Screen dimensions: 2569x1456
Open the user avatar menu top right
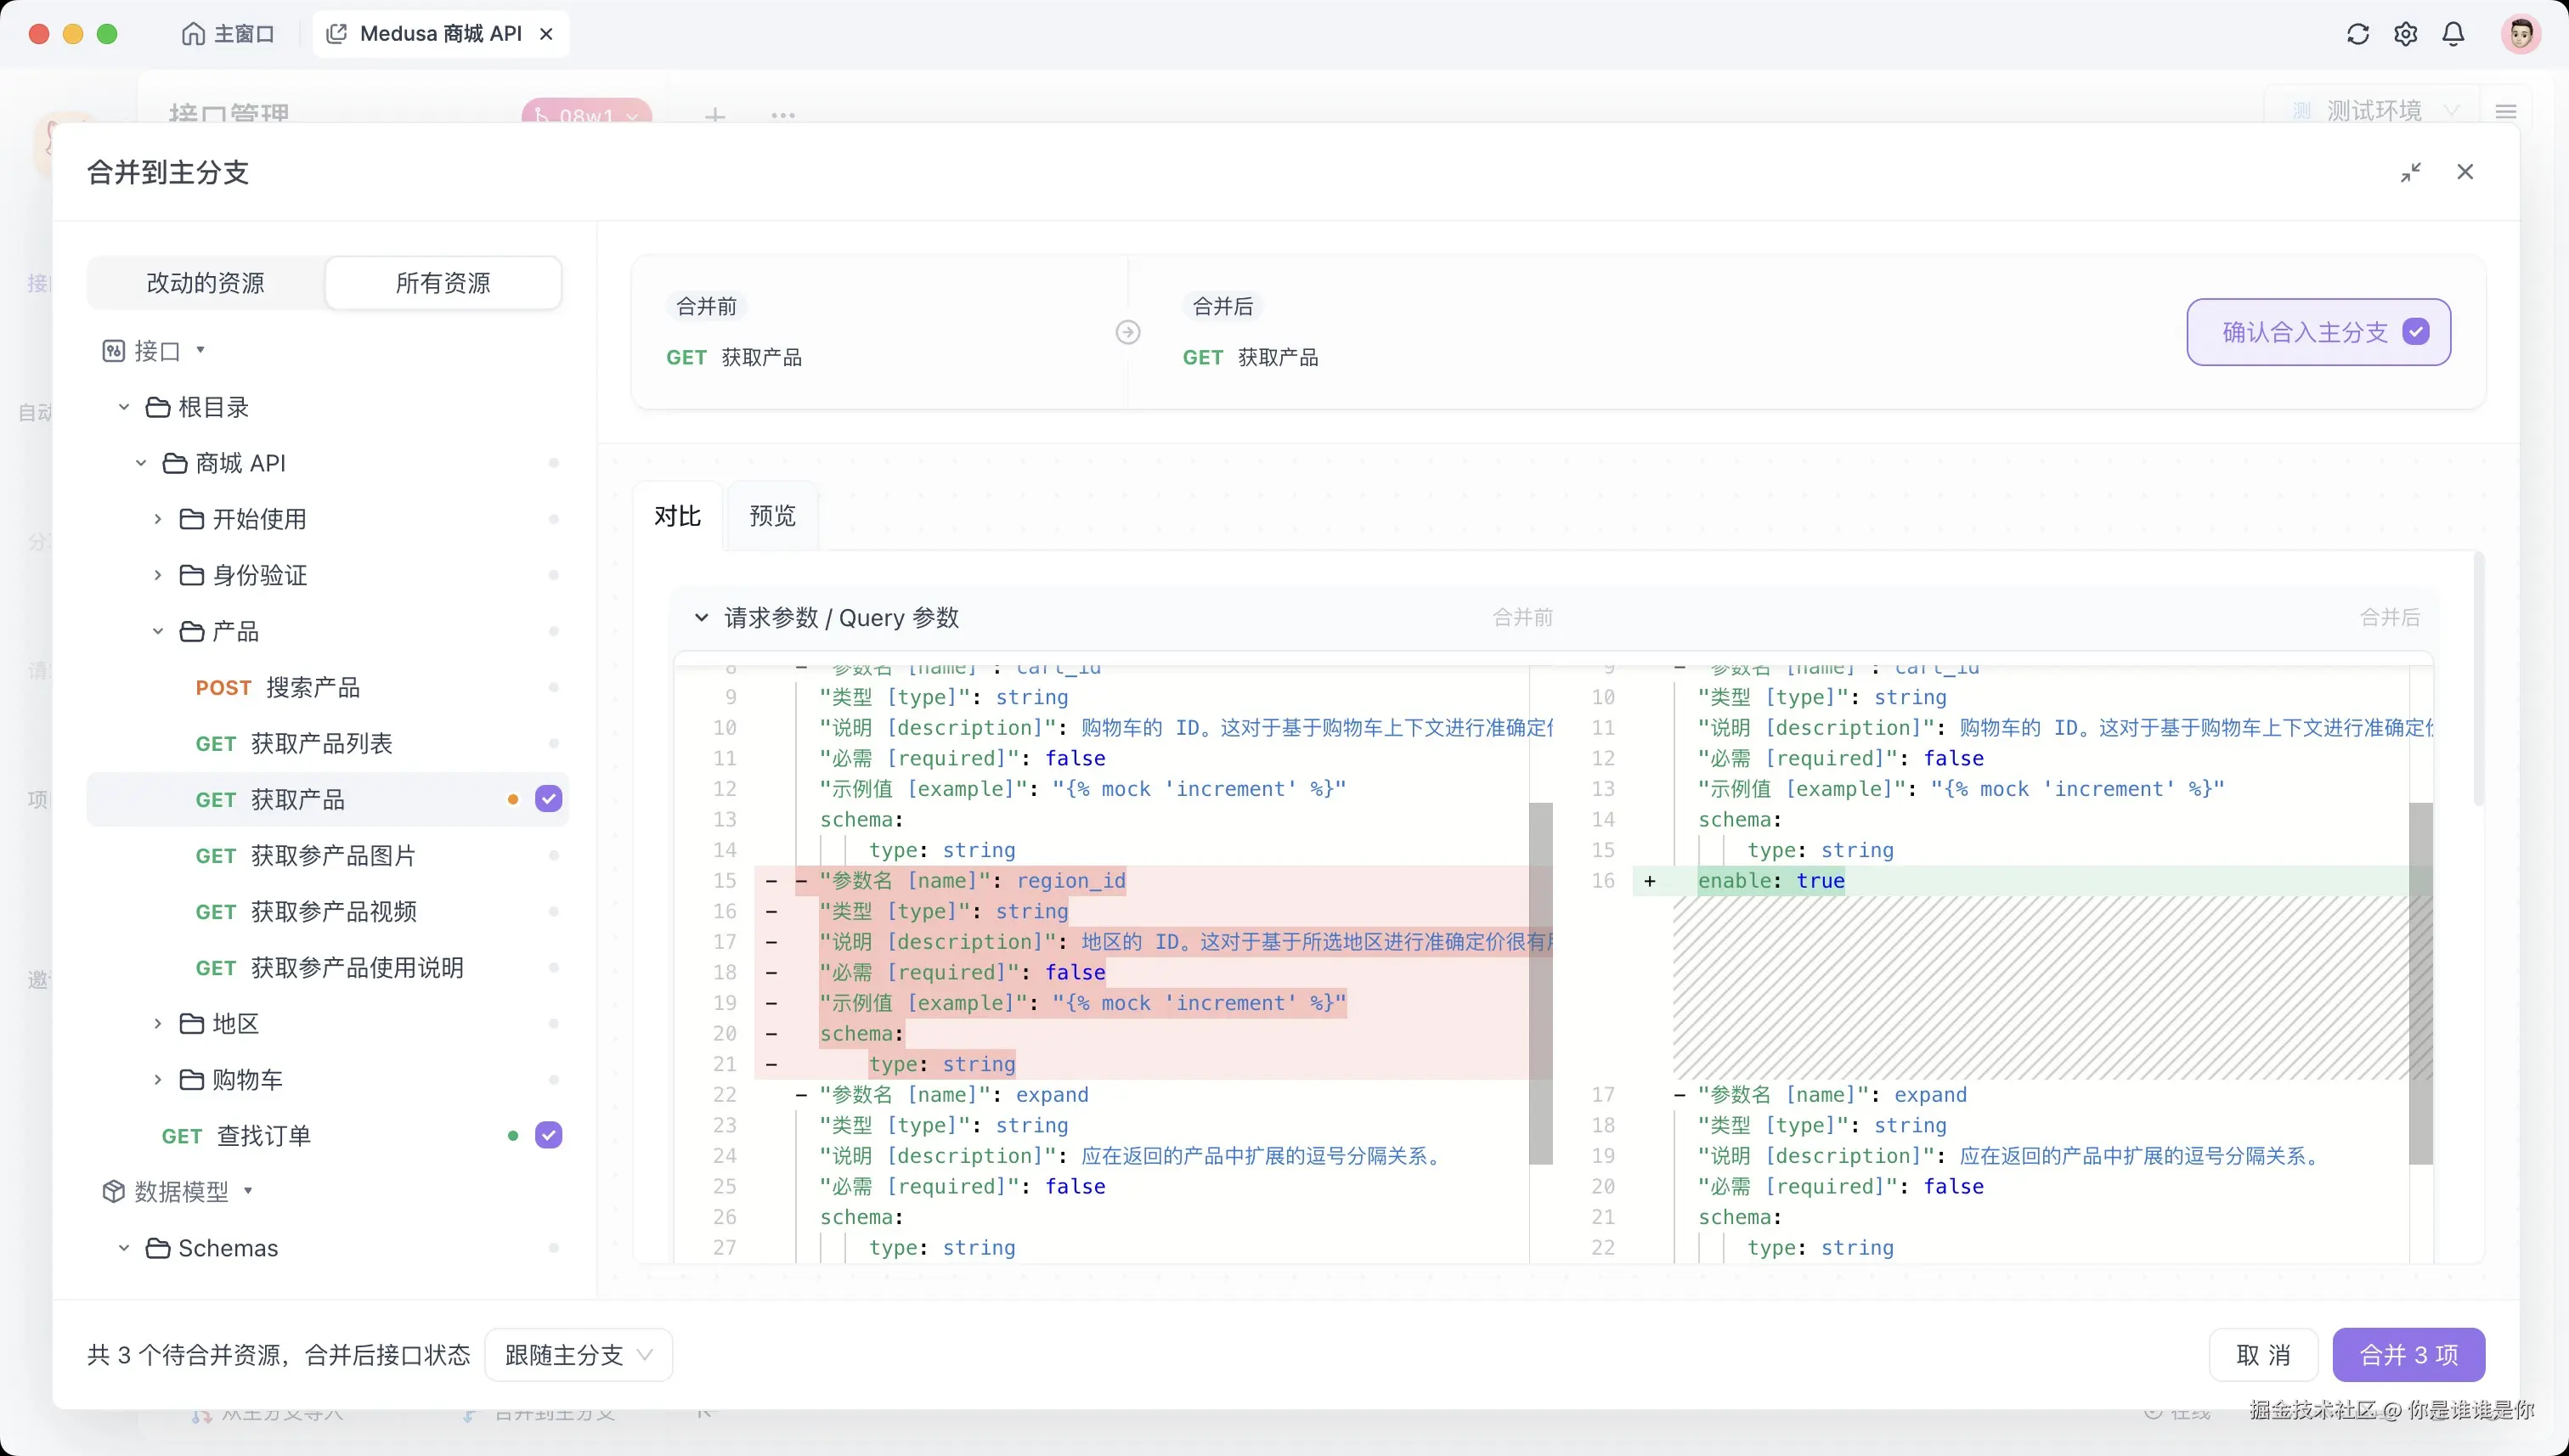pos(2522,33)
